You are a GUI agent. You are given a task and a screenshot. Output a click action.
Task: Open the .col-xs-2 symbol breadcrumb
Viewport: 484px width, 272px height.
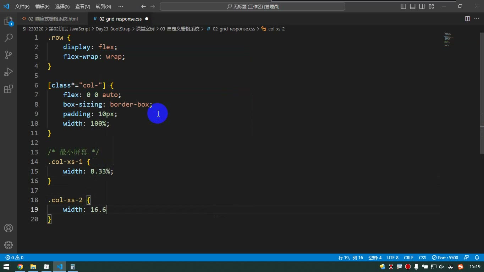pos(273,29)
